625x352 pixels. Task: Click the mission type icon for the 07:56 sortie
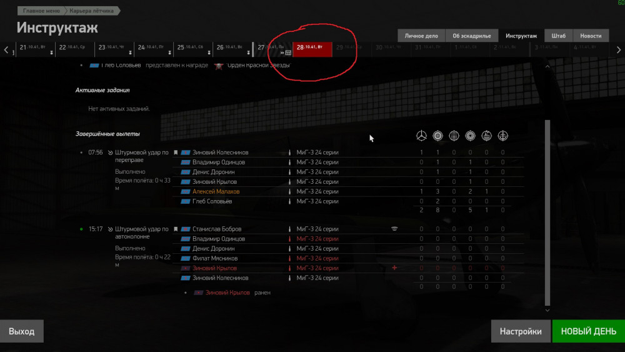[x=111, y=153]
